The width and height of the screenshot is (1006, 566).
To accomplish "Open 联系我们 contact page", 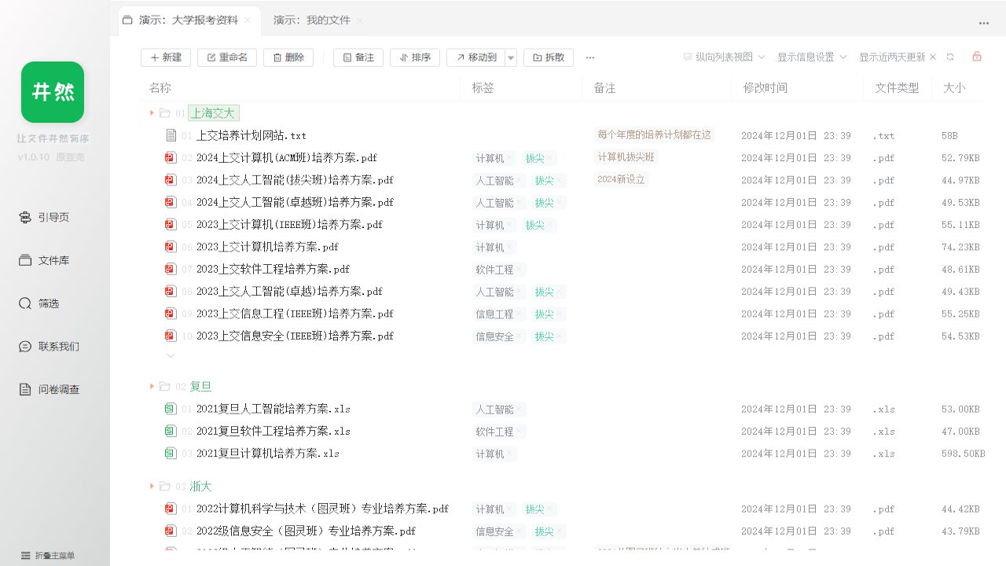I will 57,347.
